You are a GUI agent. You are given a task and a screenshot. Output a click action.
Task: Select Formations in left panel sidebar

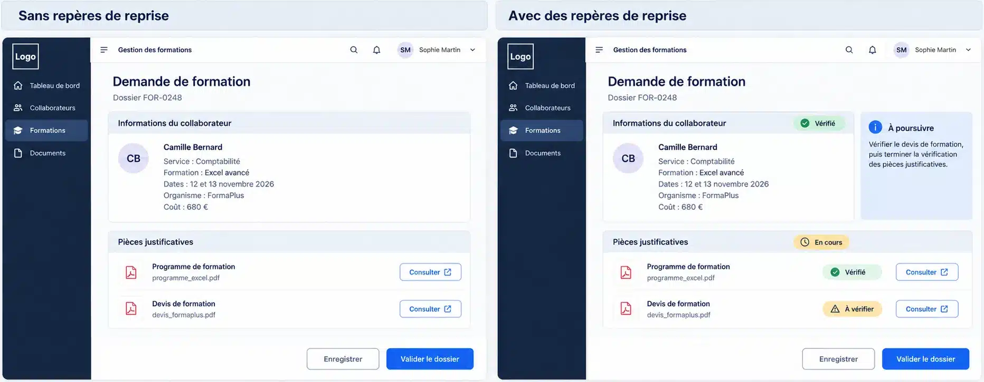(46, 131)
